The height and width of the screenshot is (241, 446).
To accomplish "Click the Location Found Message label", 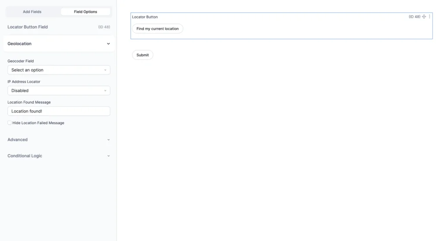I will tap(29, 102).
